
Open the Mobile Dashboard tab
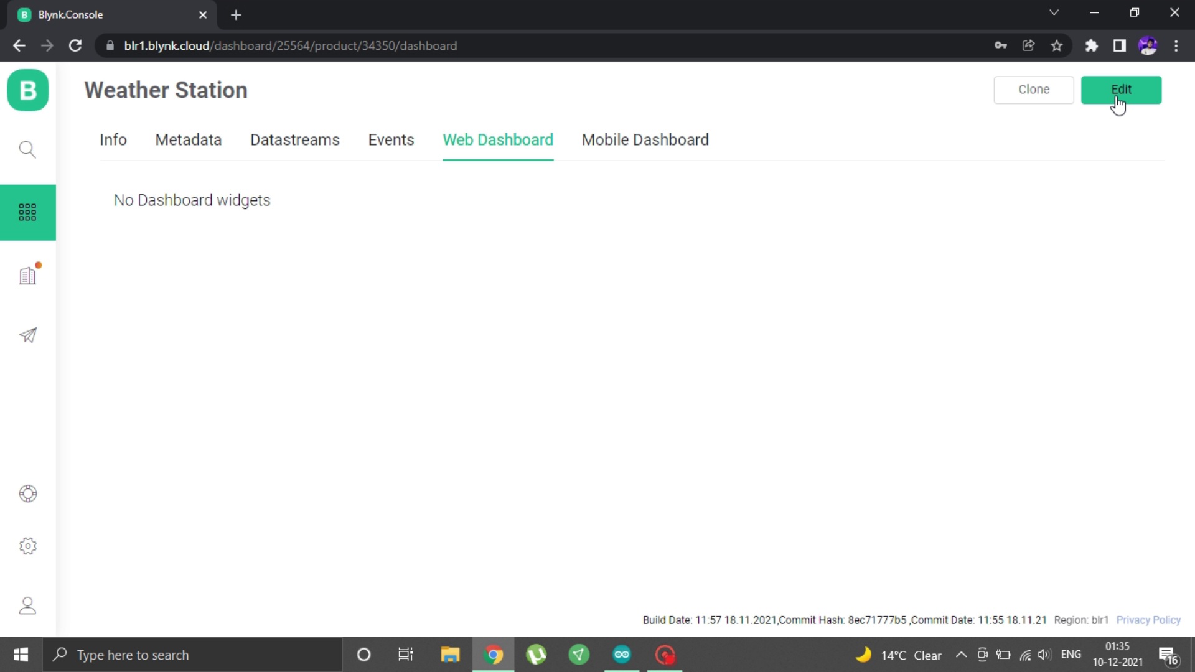click(x=645, y=140)
